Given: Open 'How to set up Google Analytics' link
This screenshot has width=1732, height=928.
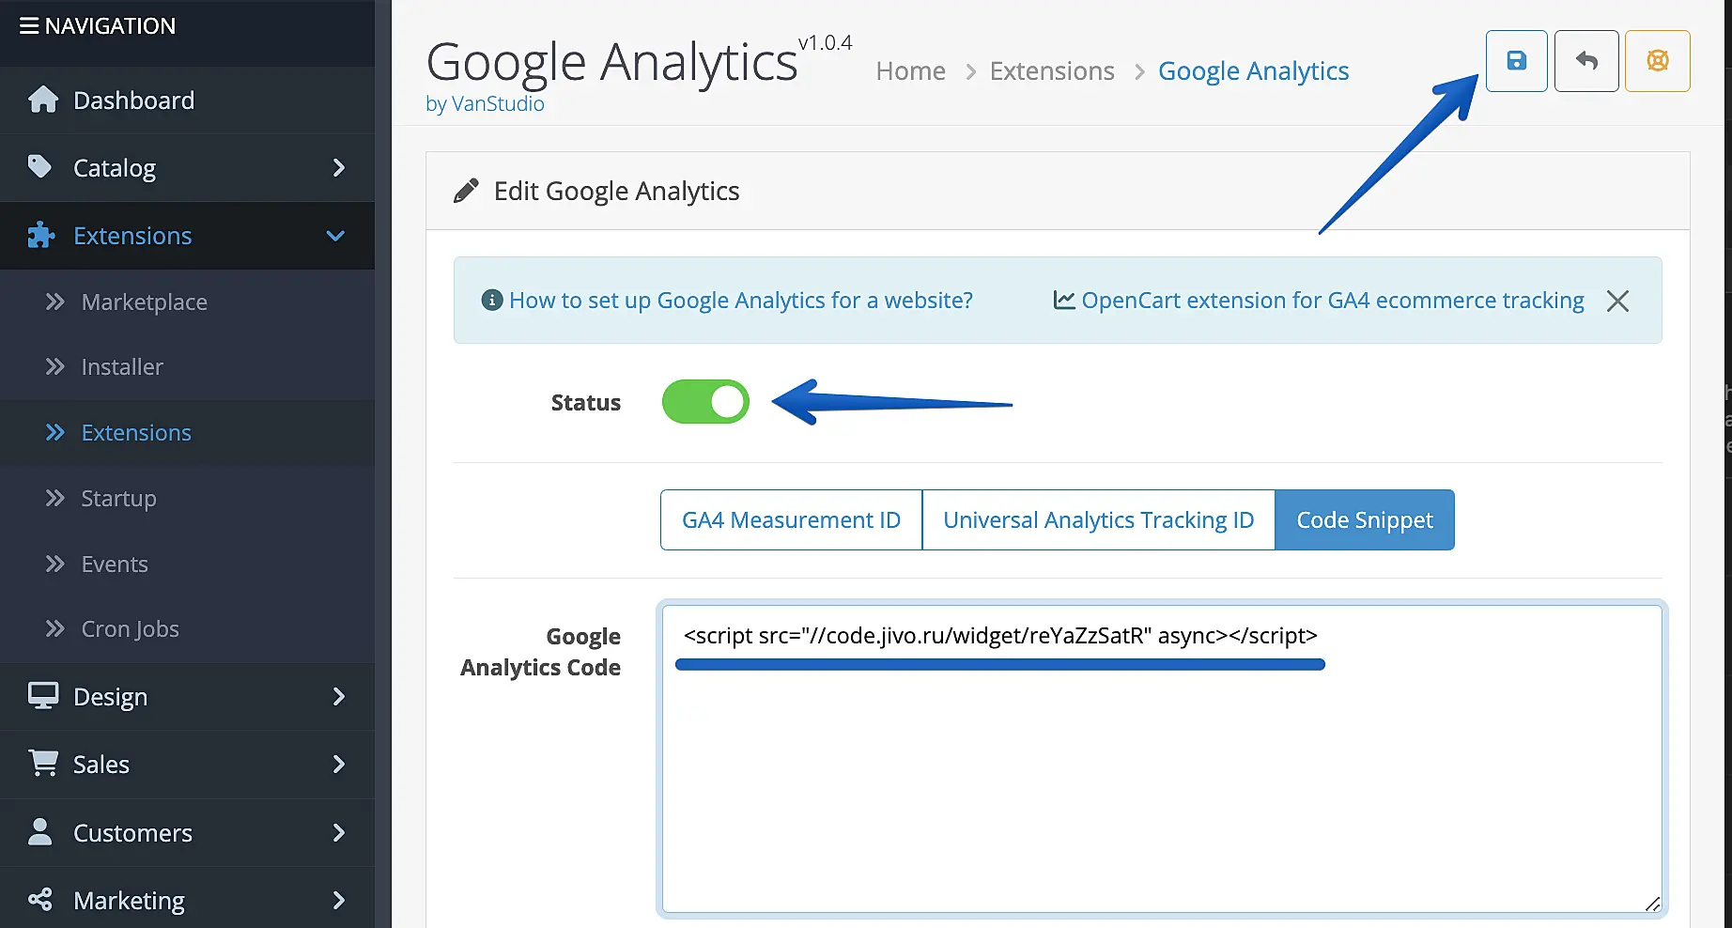Looking at the screenshot, I should click(x=740, y=301).
